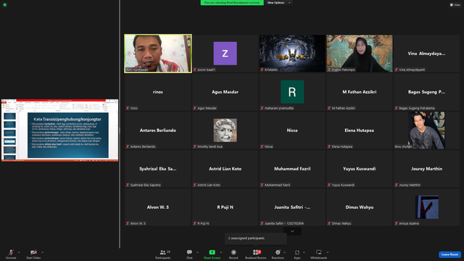Click the Bagas Sugeng Putratama tile

pyautogui.click(x=426, y=92)
